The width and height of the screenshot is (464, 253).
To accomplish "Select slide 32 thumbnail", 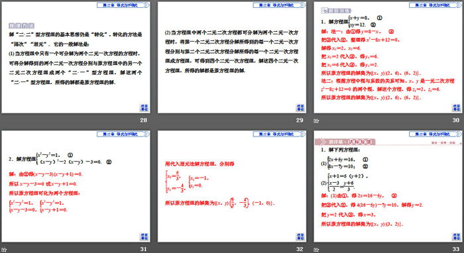I will (232, 187).
